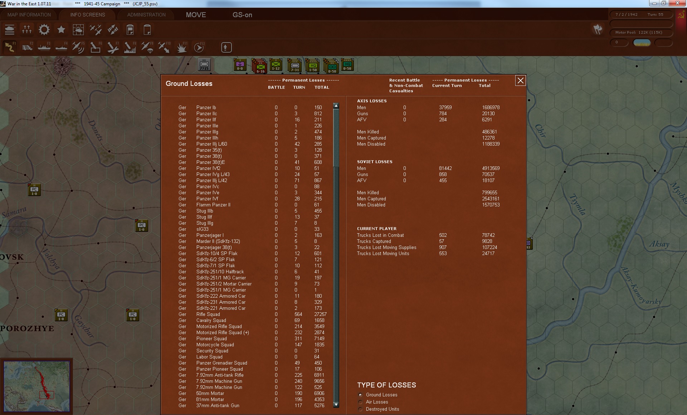Select the F11 explosion mode icon

181,47
